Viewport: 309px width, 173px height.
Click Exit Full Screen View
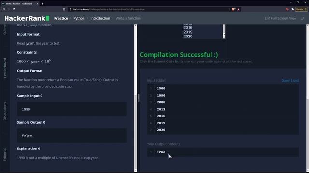click(x=280, y=18)
